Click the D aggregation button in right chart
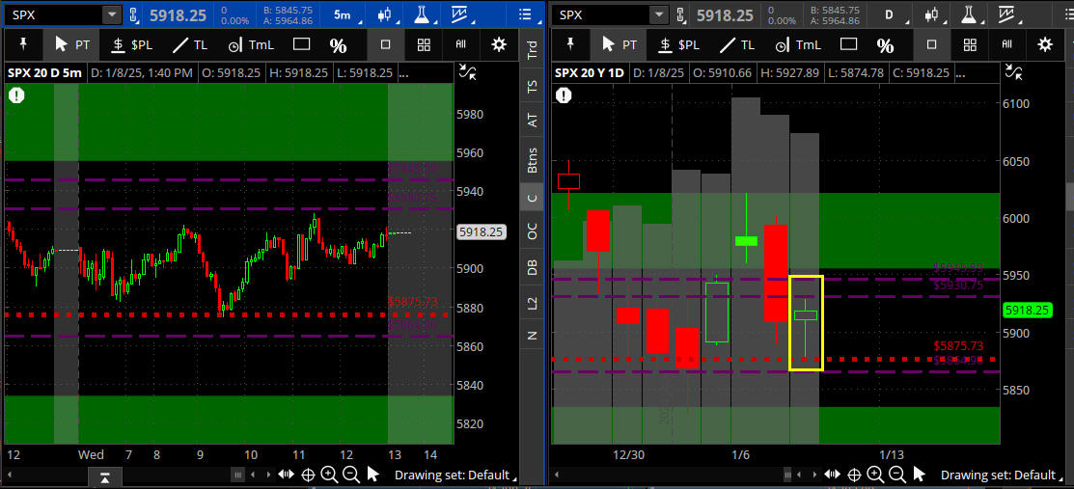The image size is (1074, 489). pyautogui.click(x=889, y=14)
